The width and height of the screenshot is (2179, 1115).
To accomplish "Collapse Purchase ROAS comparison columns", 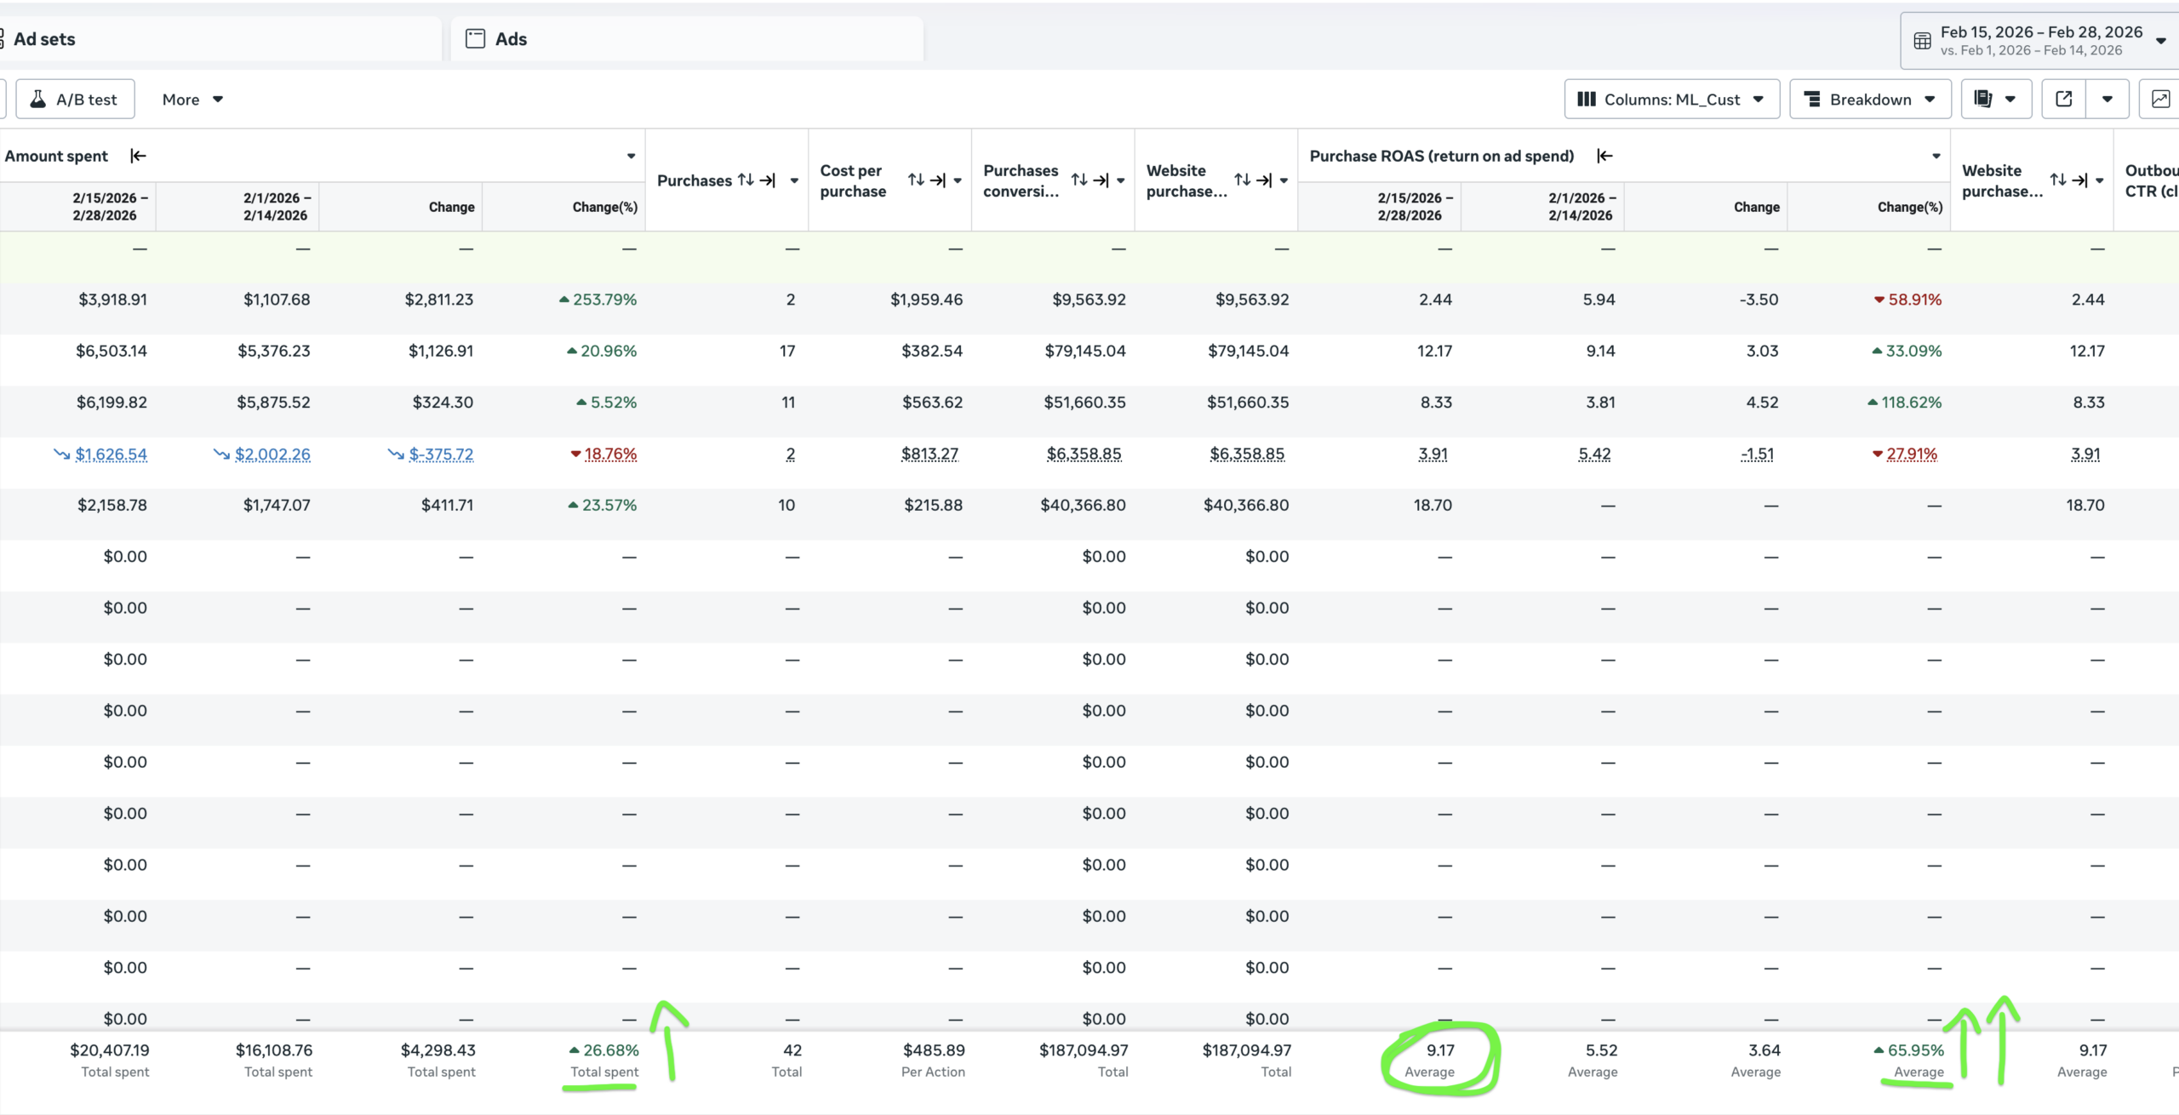I will pyautogui.click(x=1604, y=156).
